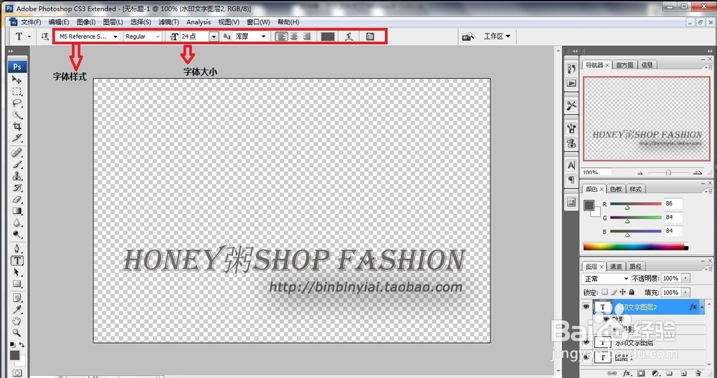Switch to the 色板 tab
This screenshot has height=378, width=717.
616,189
